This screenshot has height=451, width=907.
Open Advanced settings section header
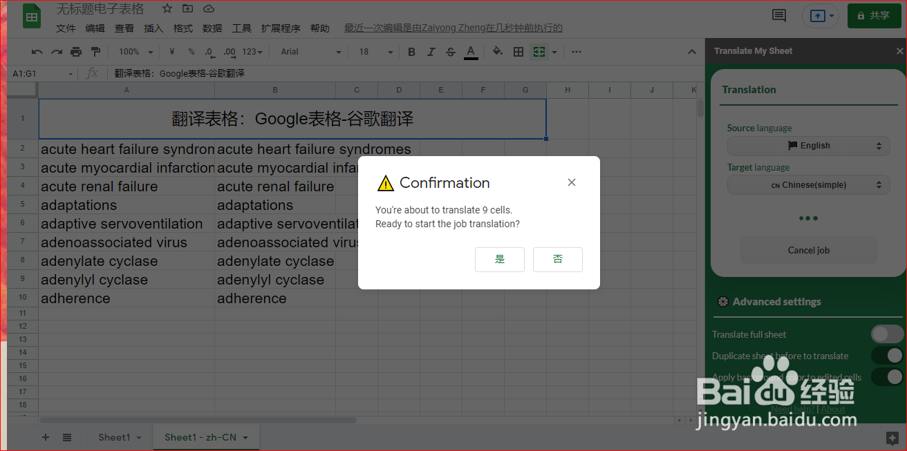[x=777, y=302]
